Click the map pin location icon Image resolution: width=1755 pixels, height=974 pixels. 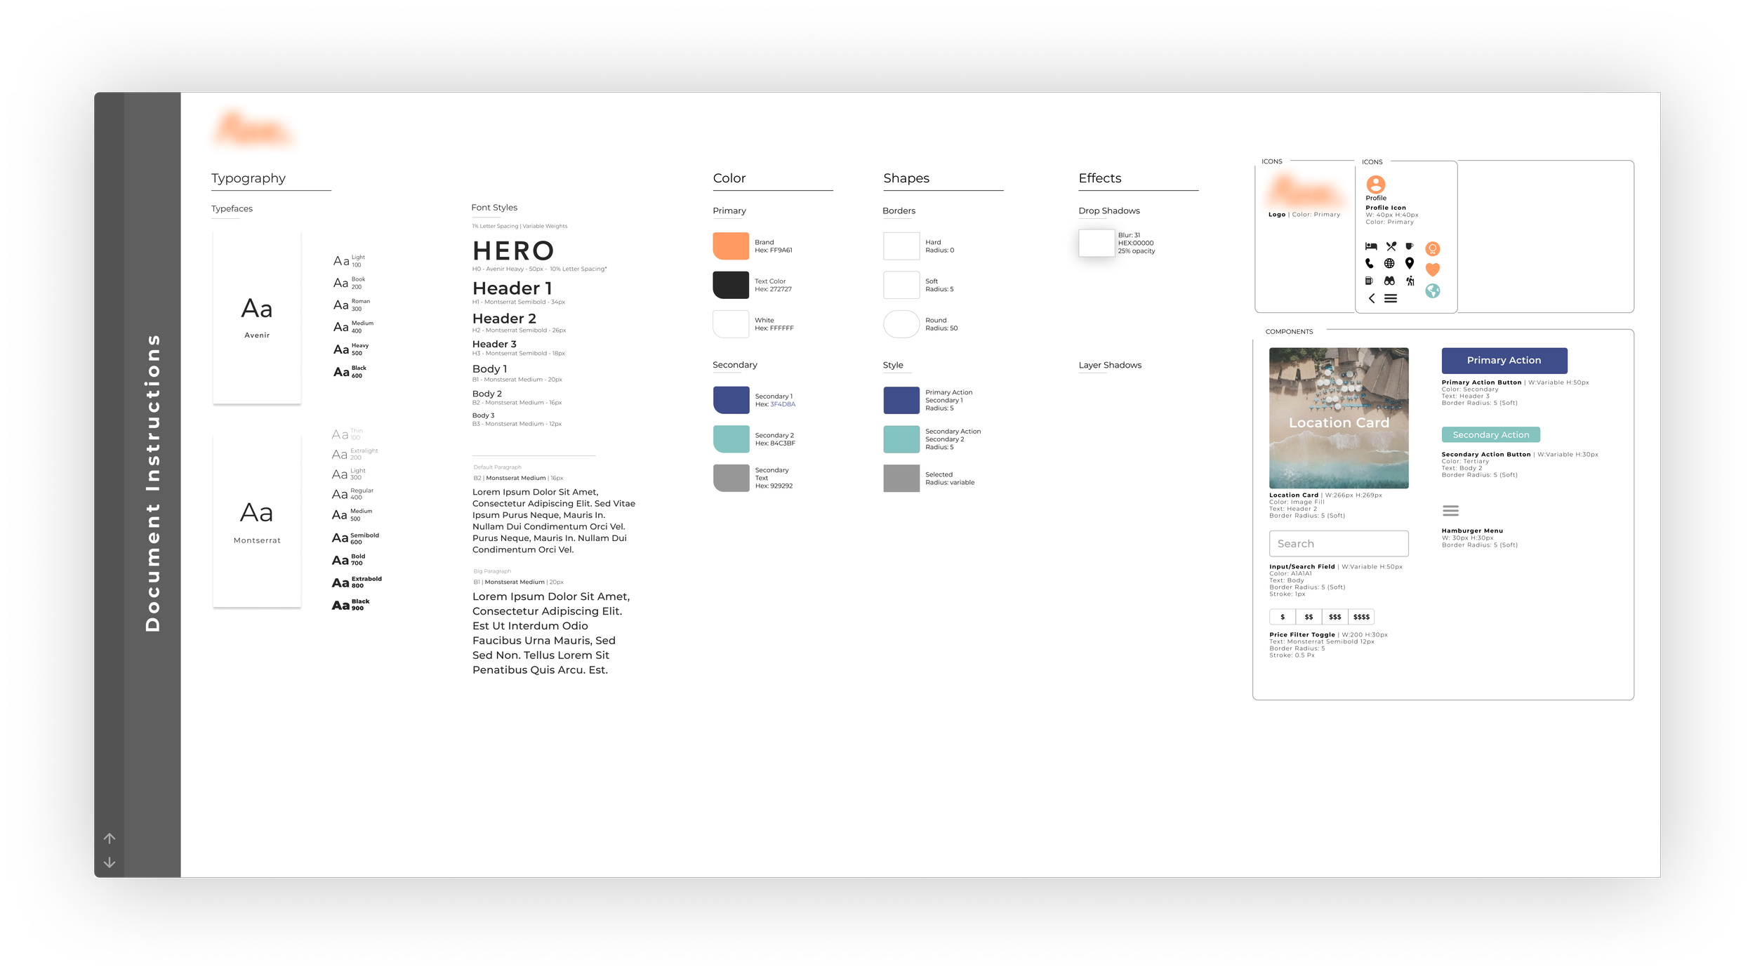tap(1409, 263)
